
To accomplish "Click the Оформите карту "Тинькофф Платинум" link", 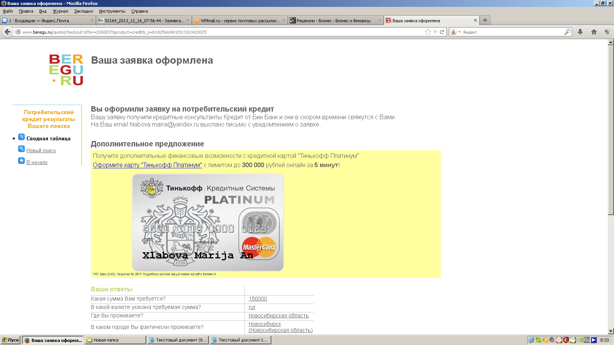I will pyautogui.click(x=147, y=165).
